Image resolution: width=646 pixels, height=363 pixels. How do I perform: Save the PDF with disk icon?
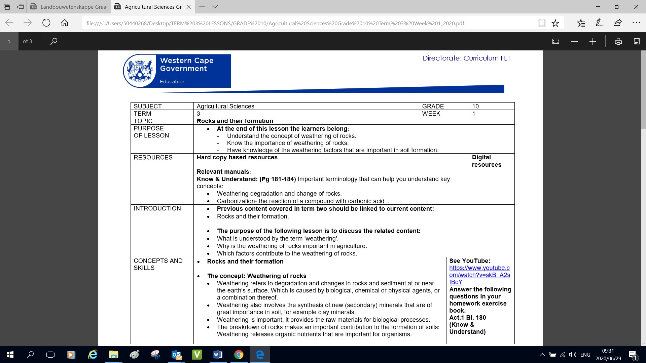coord(637,41)
